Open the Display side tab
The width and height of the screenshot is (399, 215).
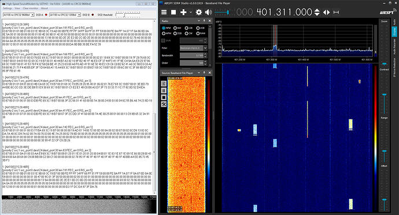coord(394,32)
